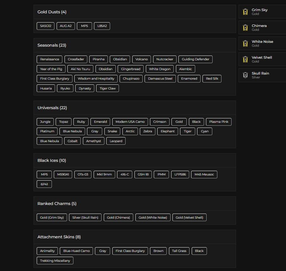
Task: Click the Modern USA Camo tag
Action: pos(130,122)
